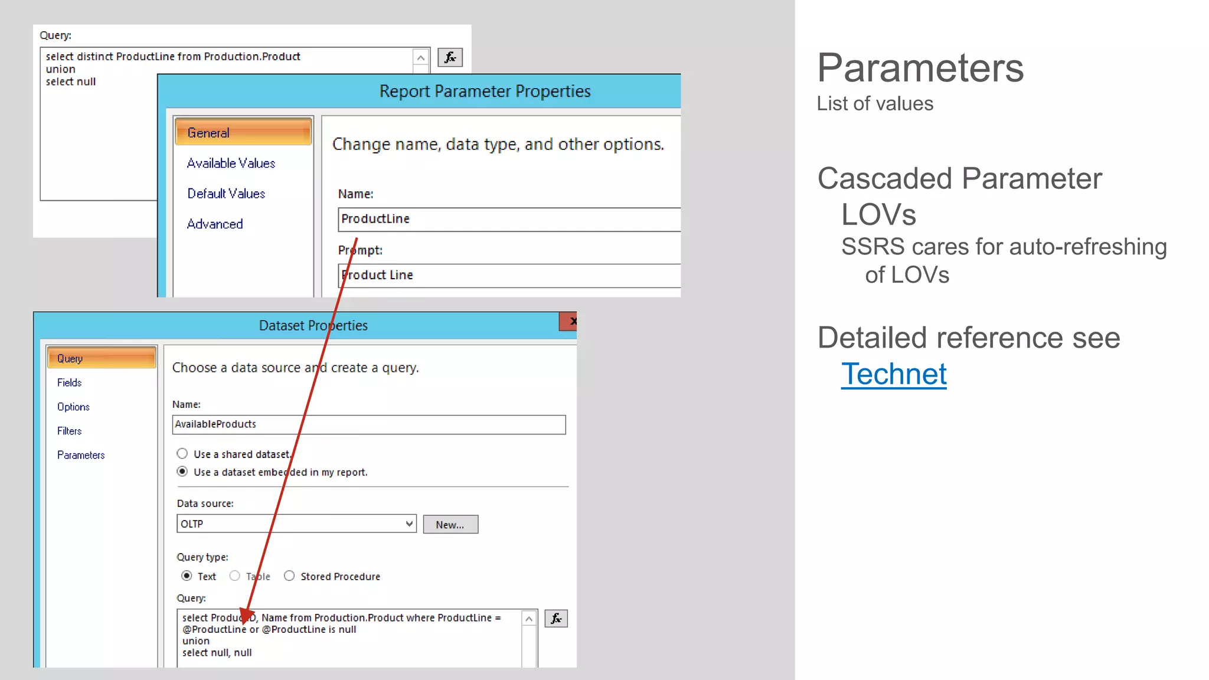Click 'Change name, data type, and other options.' text
Image resolution: width=1209 pixels, height=680 pixels.
pos(498,145)
